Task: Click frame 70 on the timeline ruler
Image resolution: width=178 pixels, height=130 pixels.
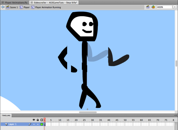Action: click(158, 120)
